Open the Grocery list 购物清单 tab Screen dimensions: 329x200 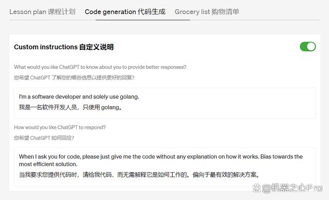(x=207, y=12)
